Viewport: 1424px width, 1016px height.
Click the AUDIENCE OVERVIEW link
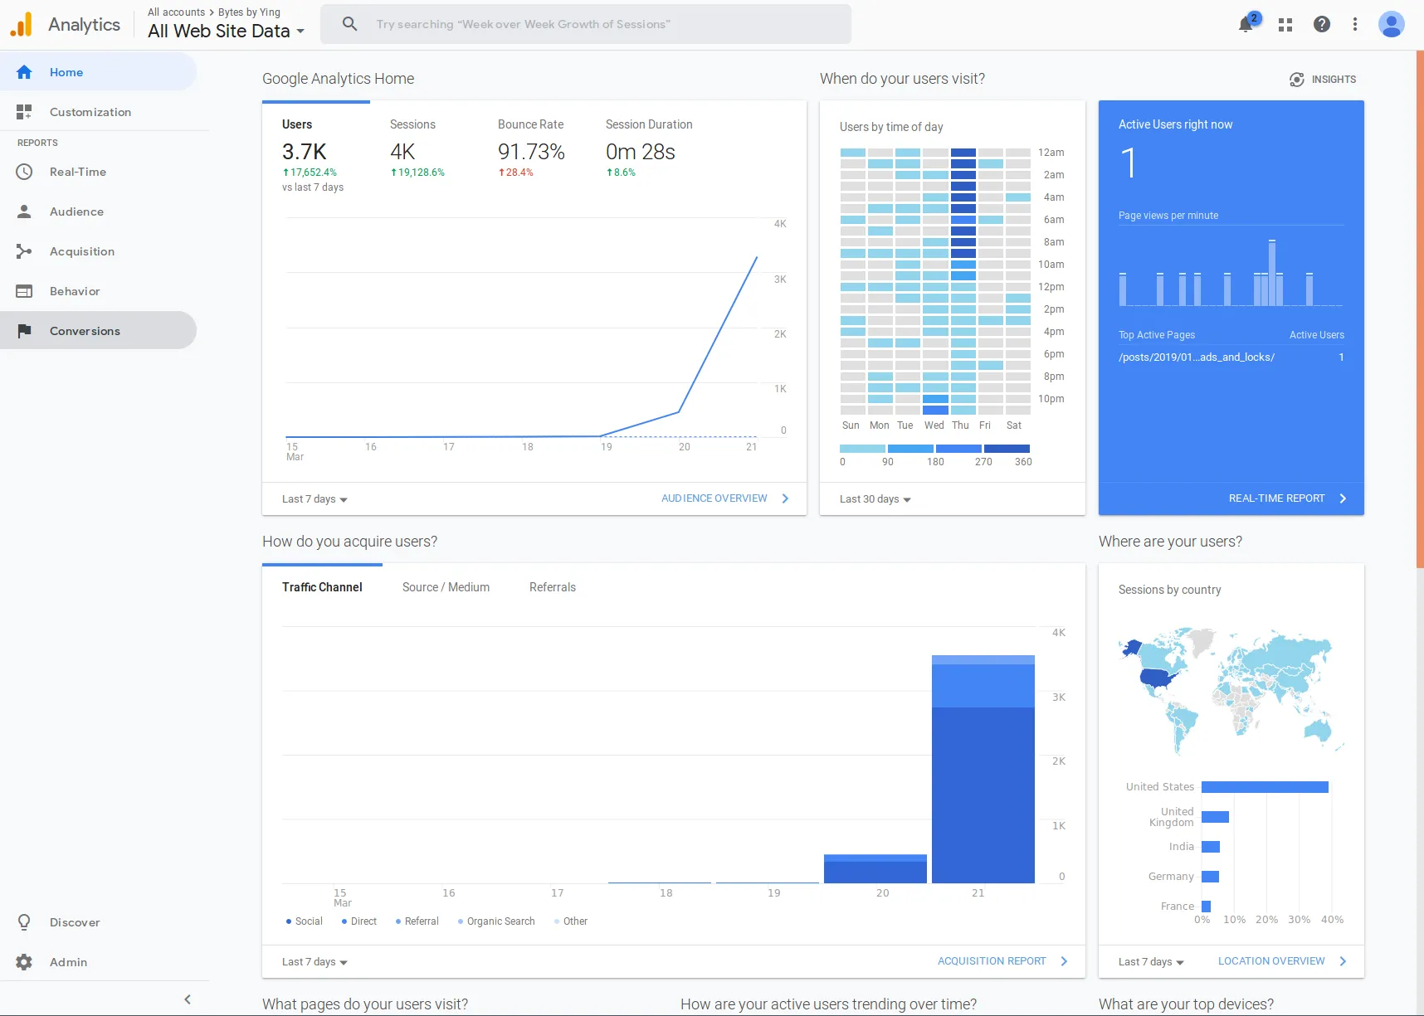point(714,498)
